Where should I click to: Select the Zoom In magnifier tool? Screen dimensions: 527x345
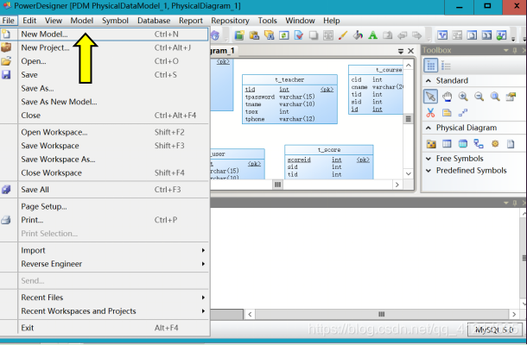(x=463, y=97)
